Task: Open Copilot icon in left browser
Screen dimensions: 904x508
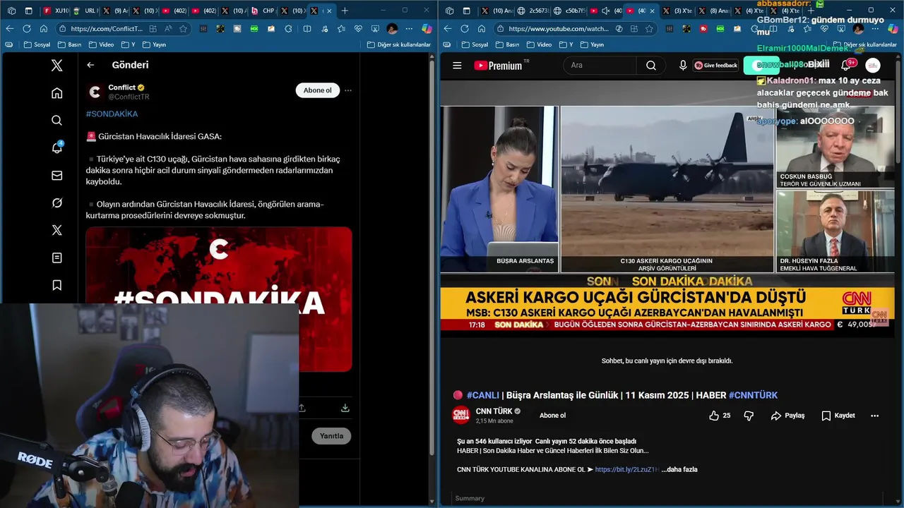Action: [427, 29]
